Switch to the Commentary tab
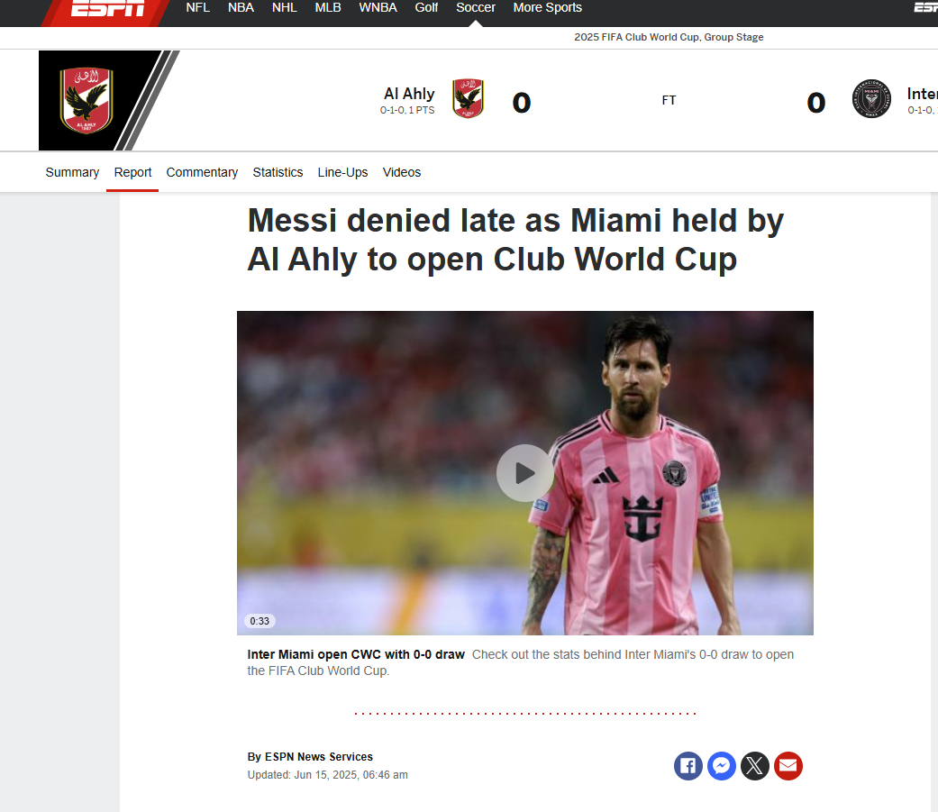The height and width of the screenshot is (812, 938). [x=202, y=172]
